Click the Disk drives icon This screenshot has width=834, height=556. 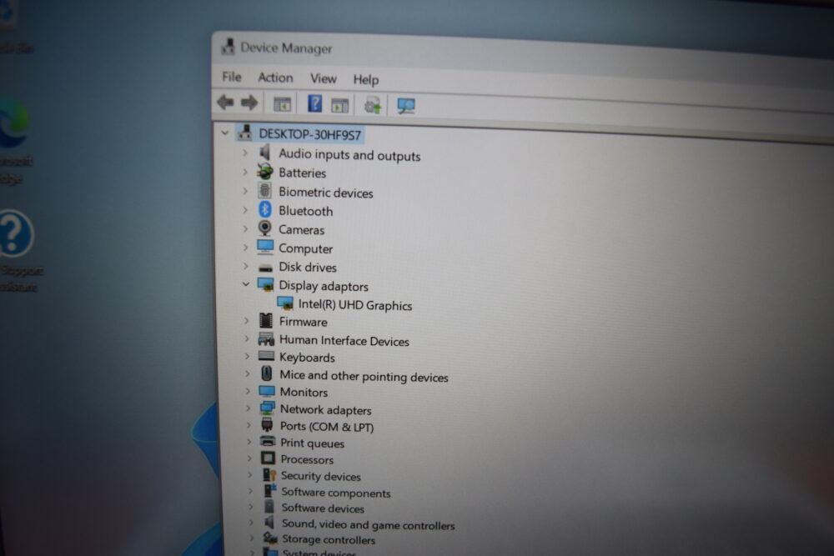pos(265,268)
